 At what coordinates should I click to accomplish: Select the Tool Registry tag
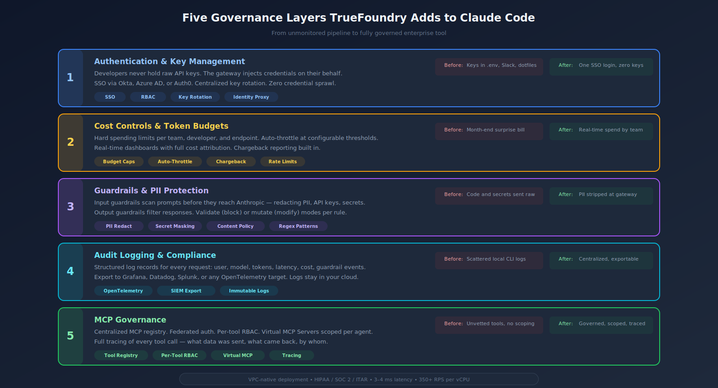[121, 355]
